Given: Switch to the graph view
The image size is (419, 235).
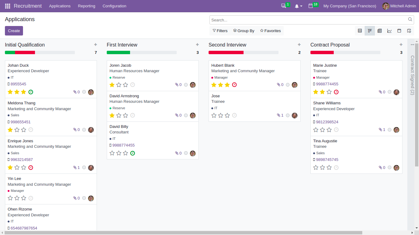Looking at the screenshot, I should point(389,31).
